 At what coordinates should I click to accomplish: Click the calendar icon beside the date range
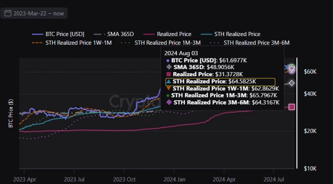[x=8, y=13]
